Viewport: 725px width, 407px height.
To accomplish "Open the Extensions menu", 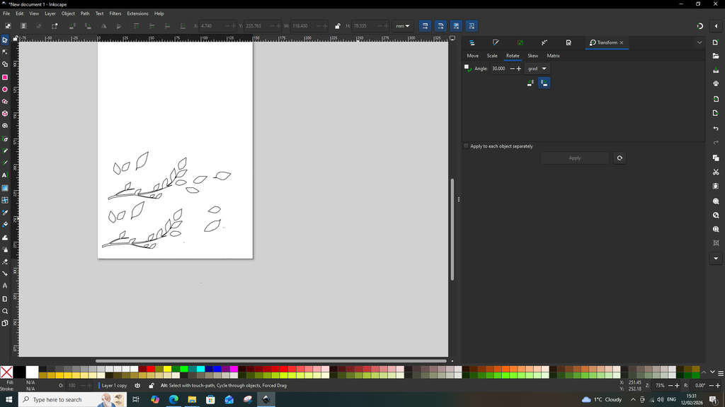I will tap(137, 13).
